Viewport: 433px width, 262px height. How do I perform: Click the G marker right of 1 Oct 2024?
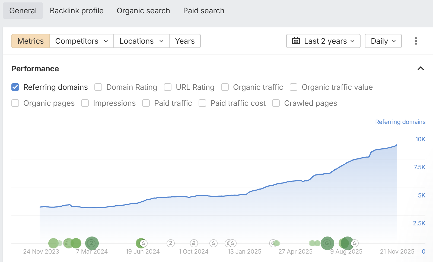tap(214, 243)
